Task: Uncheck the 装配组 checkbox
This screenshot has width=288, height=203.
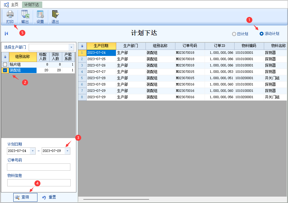Action: pos(5,70)
